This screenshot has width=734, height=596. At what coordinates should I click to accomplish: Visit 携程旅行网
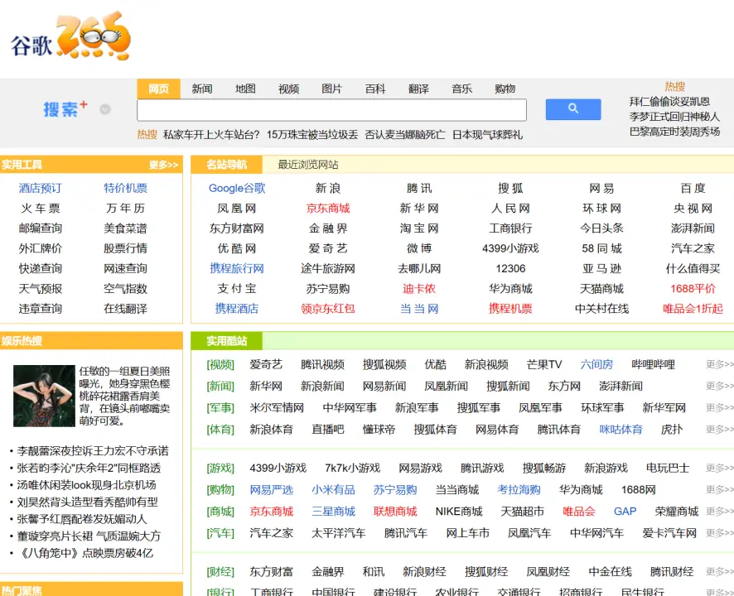coord(237,268)
